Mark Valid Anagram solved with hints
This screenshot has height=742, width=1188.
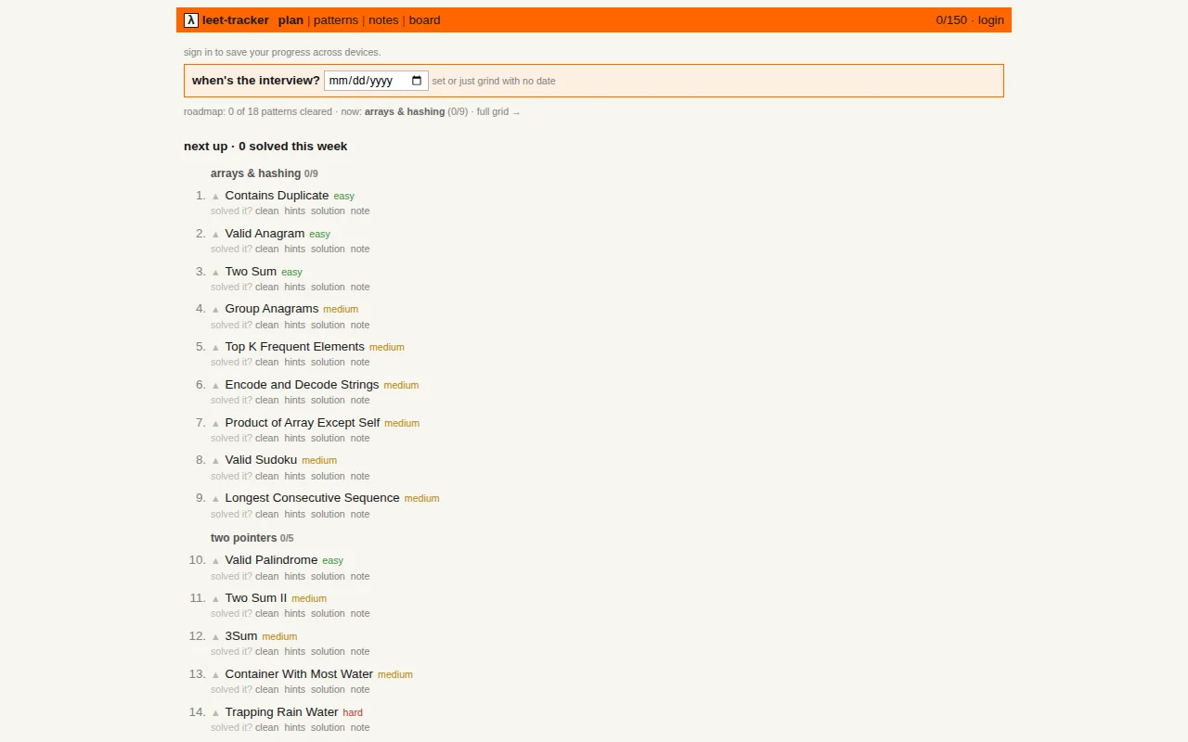point(295,249)
